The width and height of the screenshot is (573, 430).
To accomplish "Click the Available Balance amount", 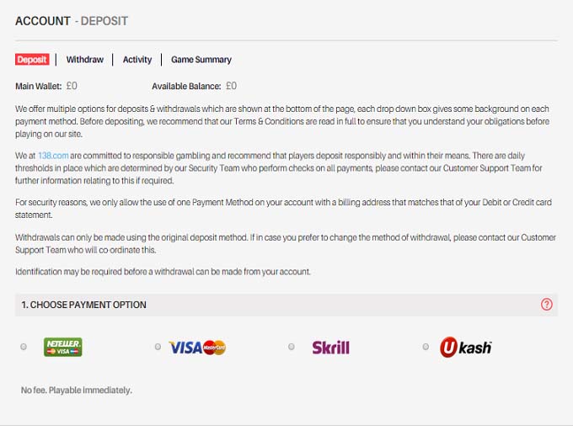I will (231, 86).
